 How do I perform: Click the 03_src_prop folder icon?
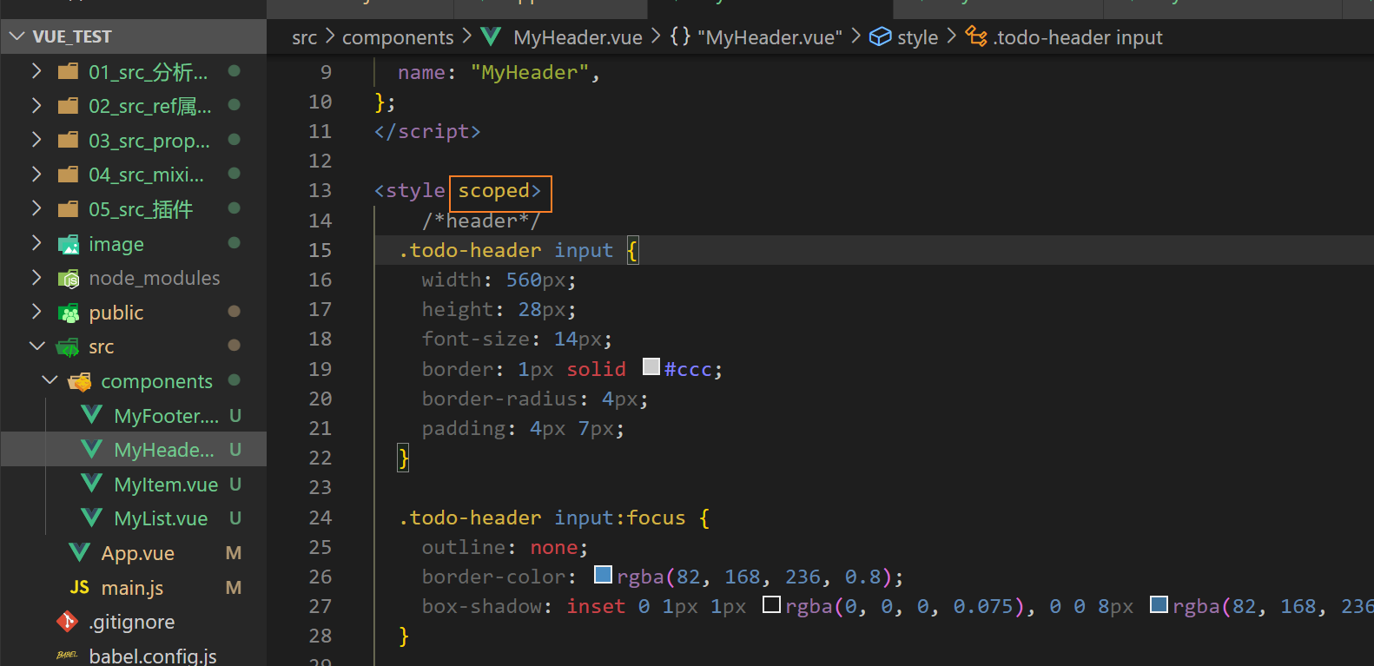coord(68,140)
